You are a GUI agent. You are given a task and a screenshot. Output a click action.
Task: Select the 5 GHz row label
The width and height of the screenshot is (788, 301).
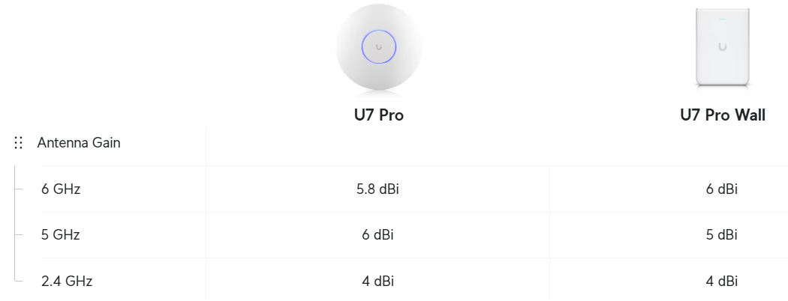(x=61, y=235)
